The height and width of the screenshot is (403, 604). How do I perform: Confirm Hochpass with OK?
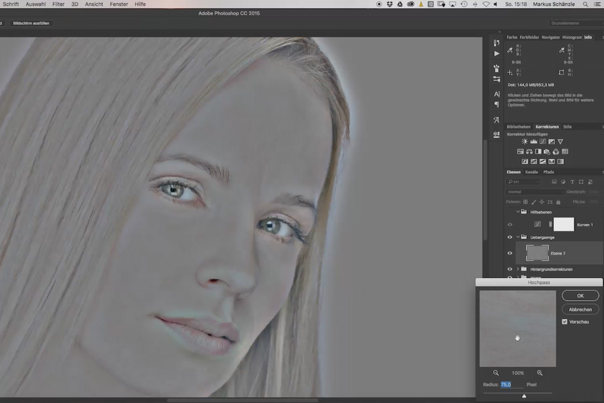click(x=580, y=296)
